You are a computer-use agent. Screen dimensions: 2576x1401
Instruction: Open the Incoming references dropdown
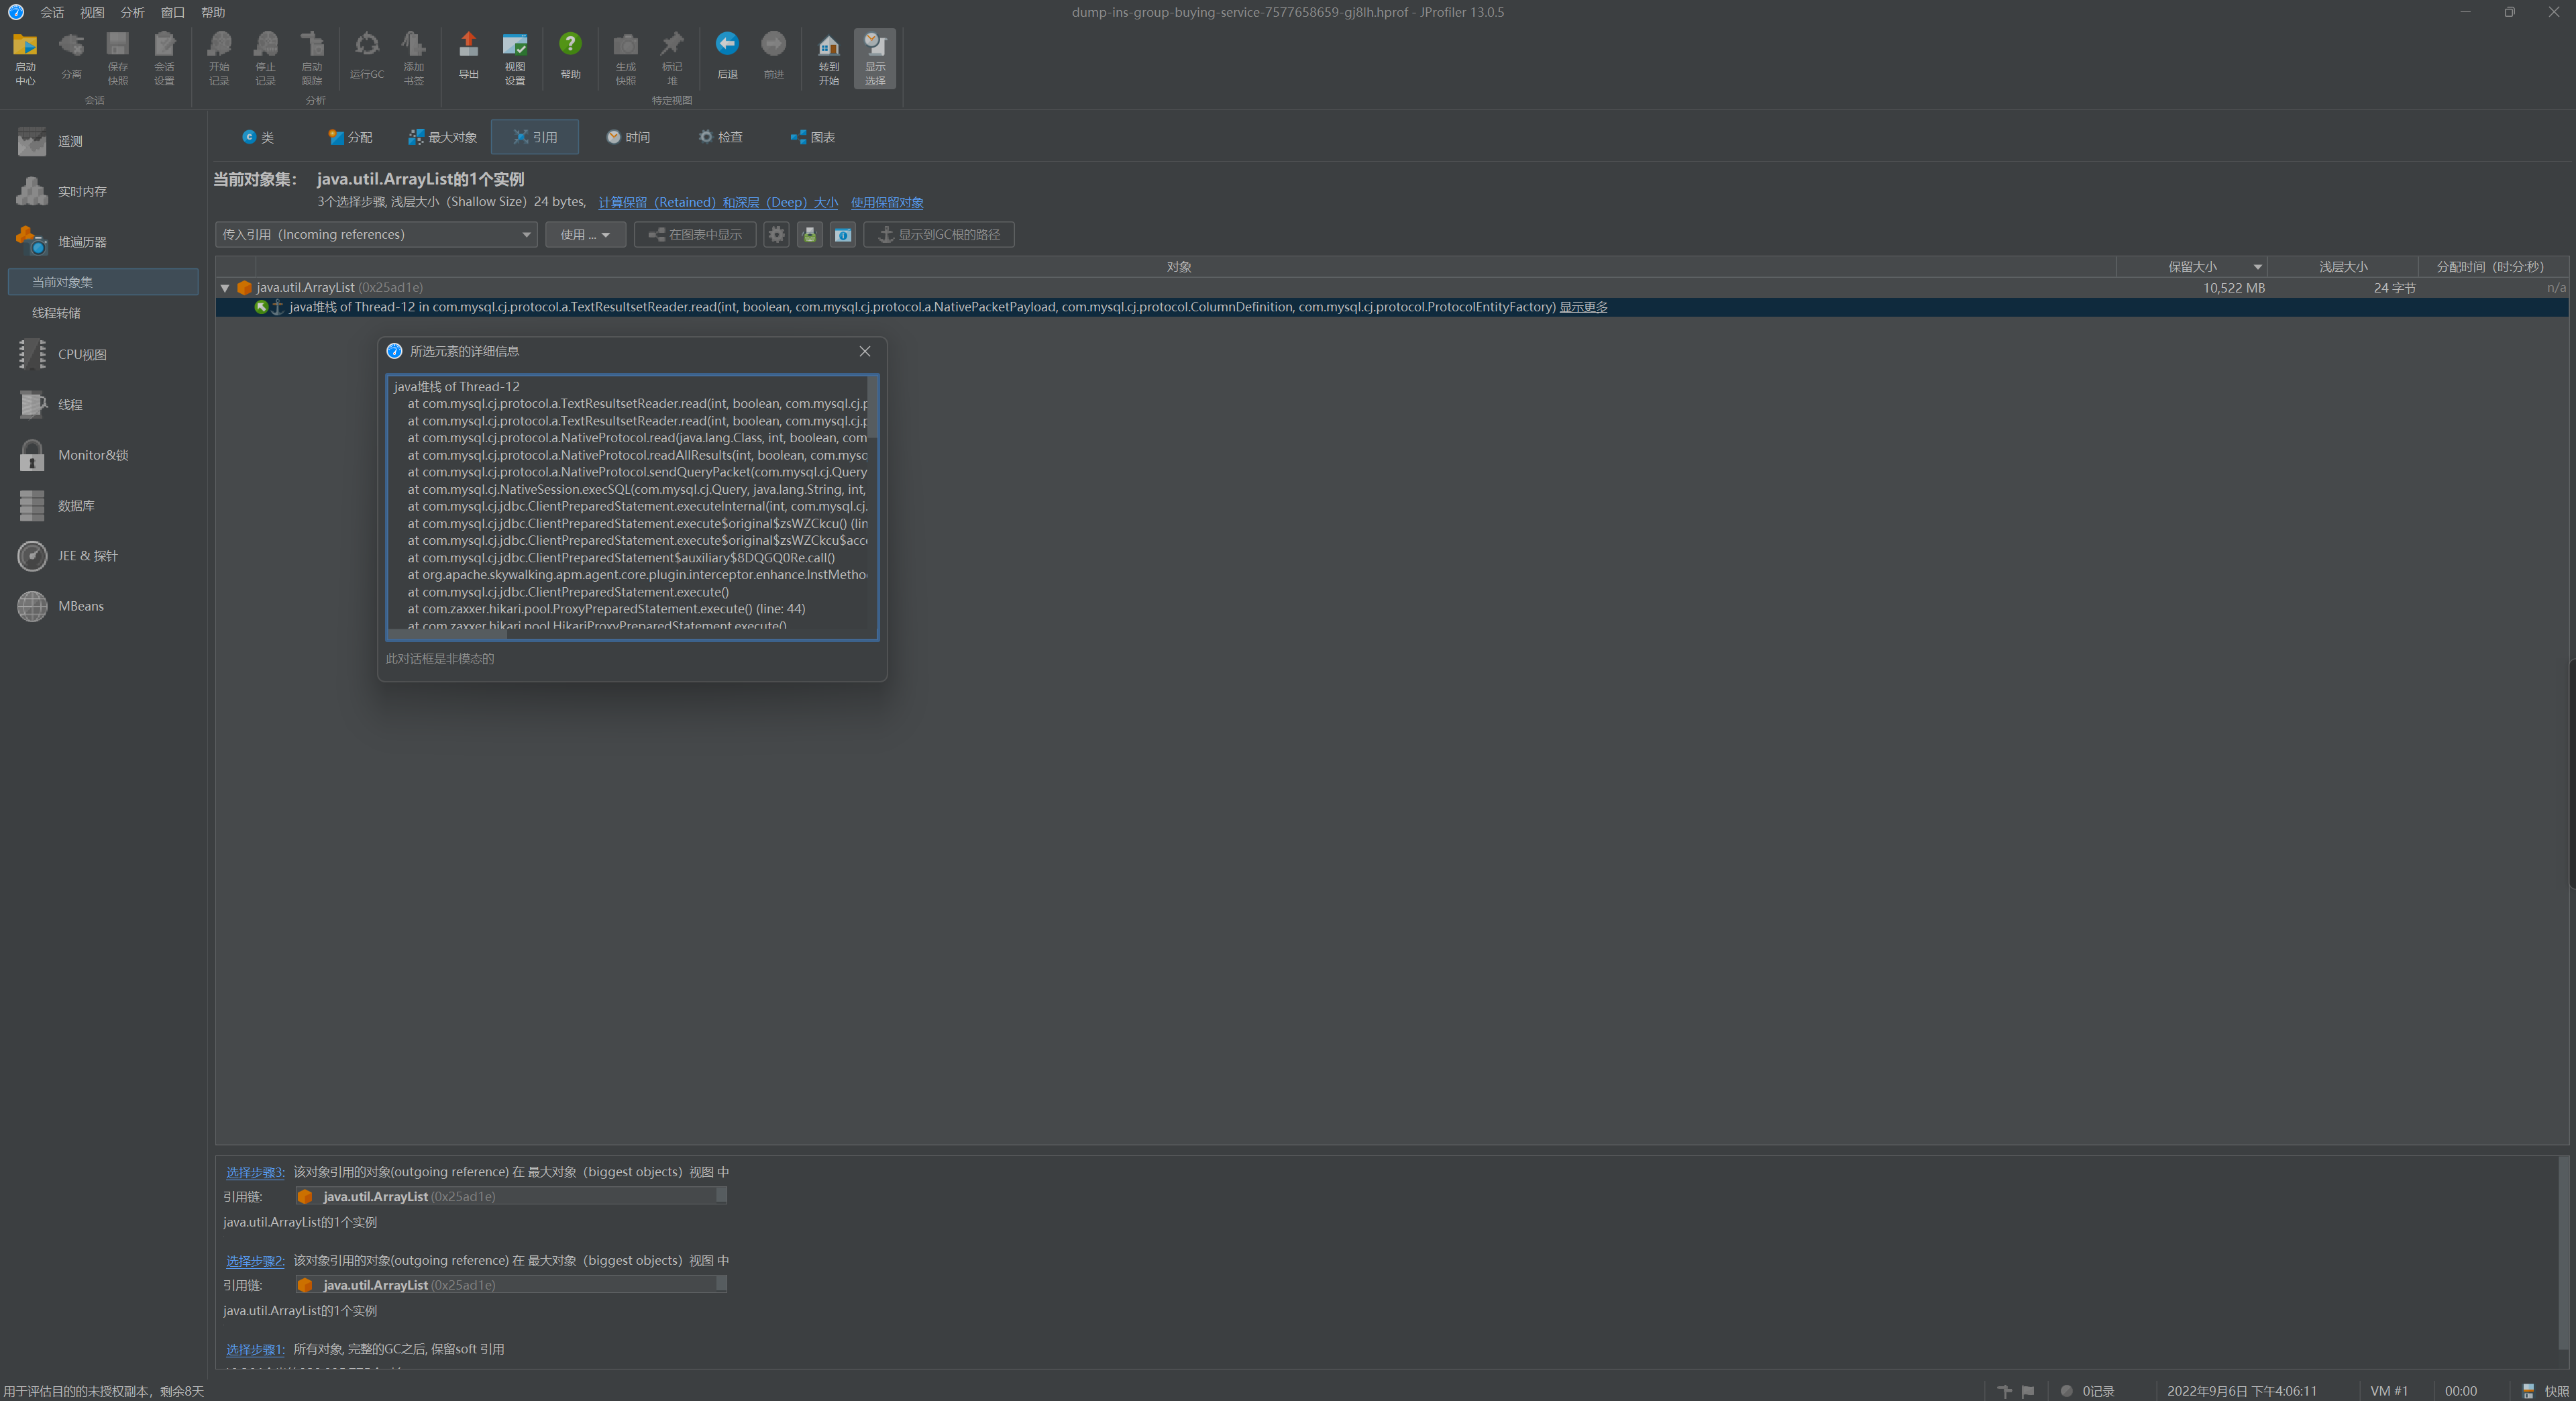tap(376, 234)
